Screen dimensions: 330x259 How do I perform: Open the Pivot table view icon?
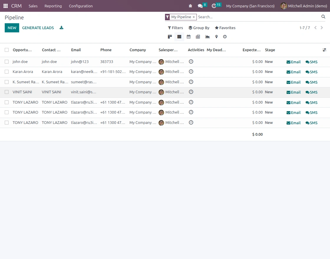[x=198, y=37]
